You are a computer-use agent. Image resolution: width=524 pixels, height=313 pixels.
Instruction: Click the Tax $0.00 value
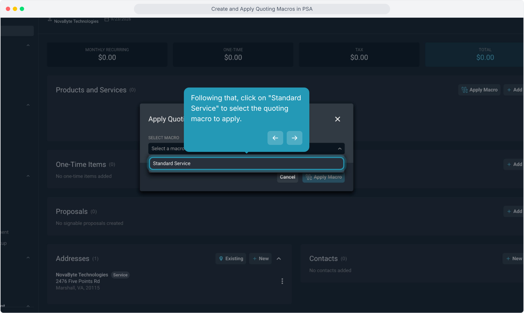tap(359, 57)
